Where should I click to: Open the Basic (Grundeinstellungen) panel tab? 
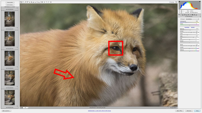pyautogui.click(x=179, y=15)
